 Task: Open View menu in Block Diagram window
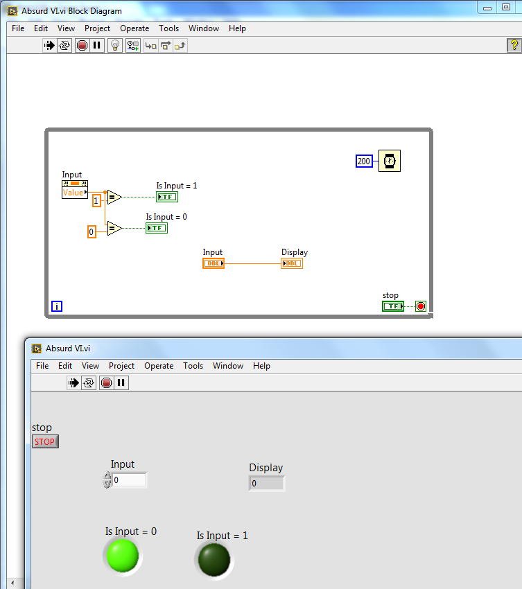coord(66,28)
